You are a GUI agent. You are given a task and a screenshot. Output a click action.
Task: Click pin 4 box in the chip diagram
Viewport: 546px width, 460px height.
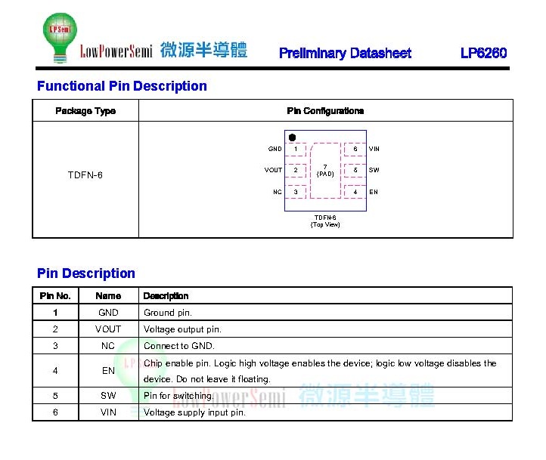tap(355, 192)
